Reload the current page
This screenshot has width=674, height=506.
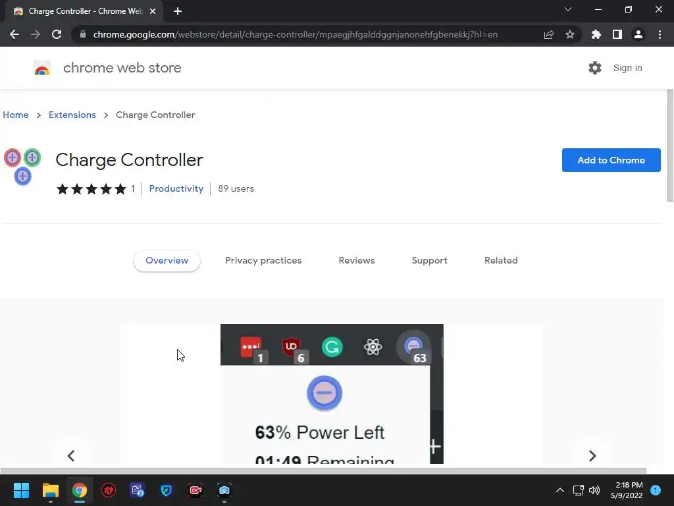57,34
